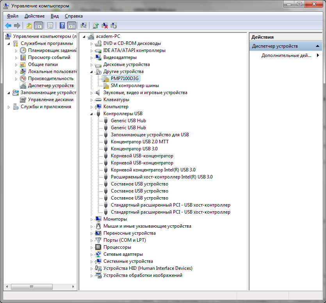Click the academ-PC computer icon
The image size is (326, 303).
coord(91,36)
